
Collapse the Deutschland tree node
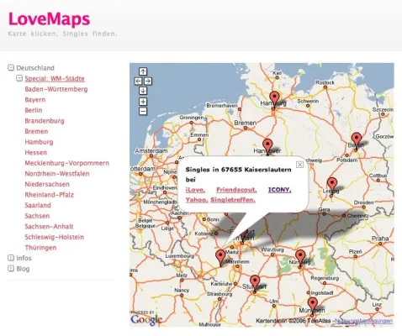(x=11, y=67)
